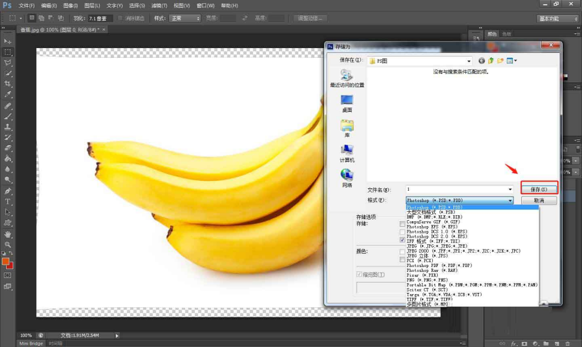Expand the 保存在 folder location dropdown
The width and height of the screenshot is (582, 347).
tap(469, 61)
